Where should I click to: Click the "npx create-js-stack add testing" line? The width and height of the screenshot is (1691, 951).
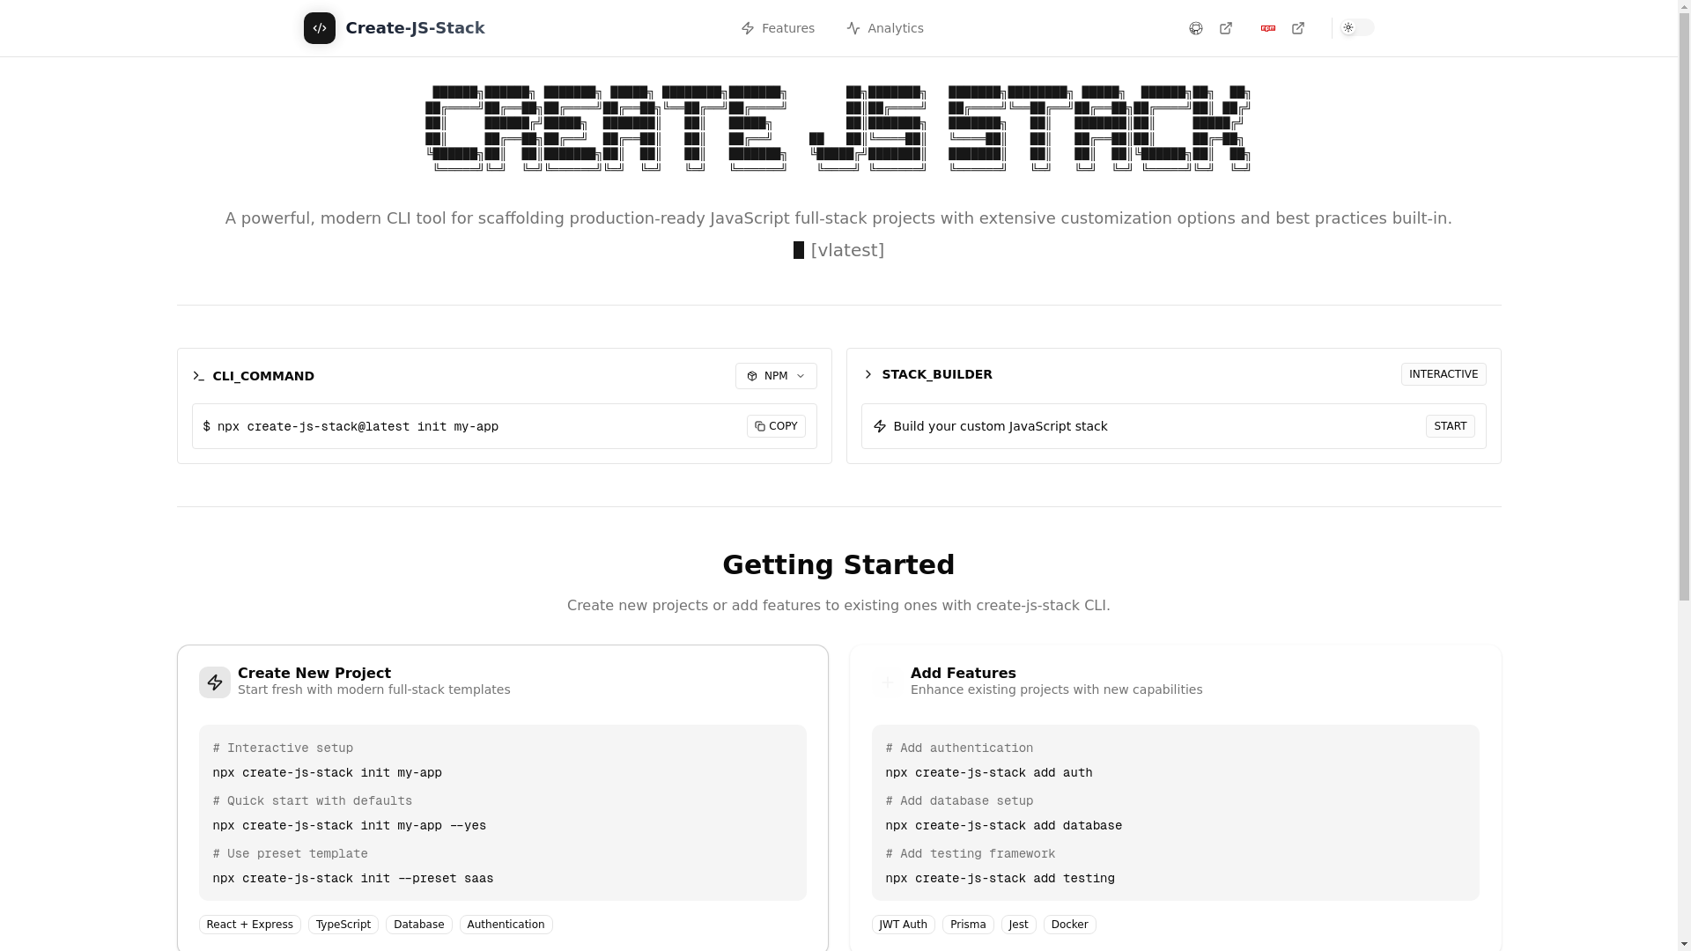click(x=1001, y=879)
